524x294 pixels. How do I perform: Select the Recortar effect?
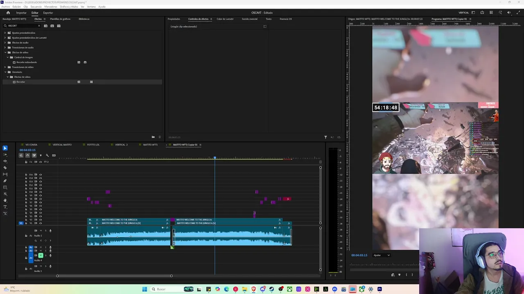21,82
